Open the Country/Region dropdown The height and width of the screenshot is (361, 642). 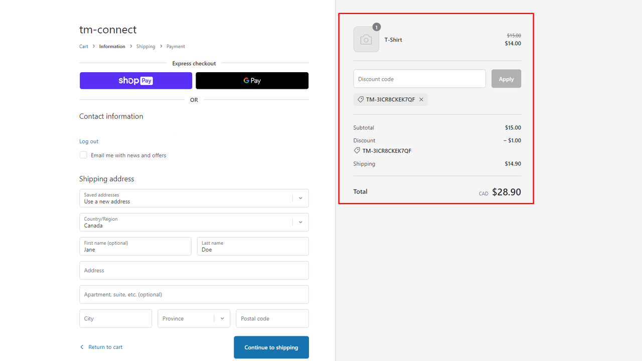click(x=194, y=222)
